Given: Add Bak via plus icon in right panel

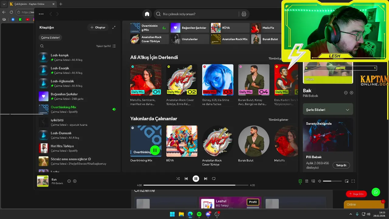Looking at the screenshot, I should click(x=352, y=93).
